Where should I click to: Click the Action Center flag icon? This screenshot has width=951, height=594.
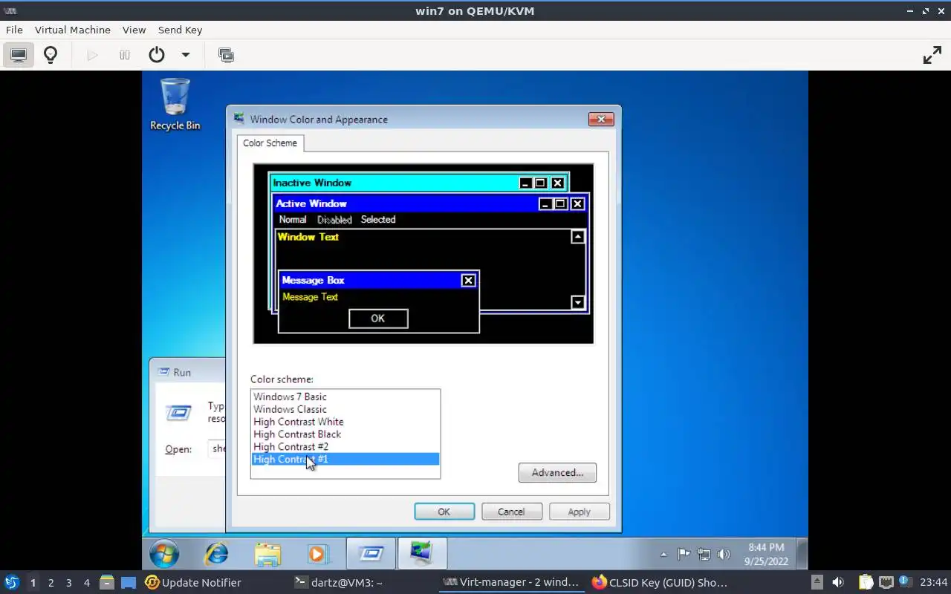coord(684,555)
